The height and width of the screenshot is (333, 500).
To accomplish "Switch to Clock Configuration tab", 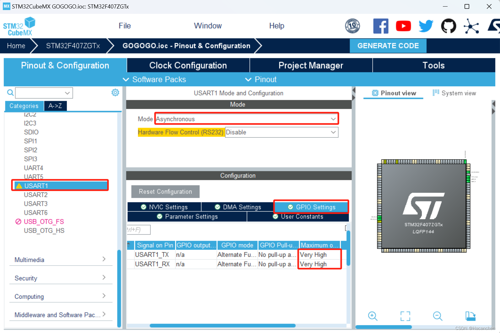I will [x=188, y=65].
